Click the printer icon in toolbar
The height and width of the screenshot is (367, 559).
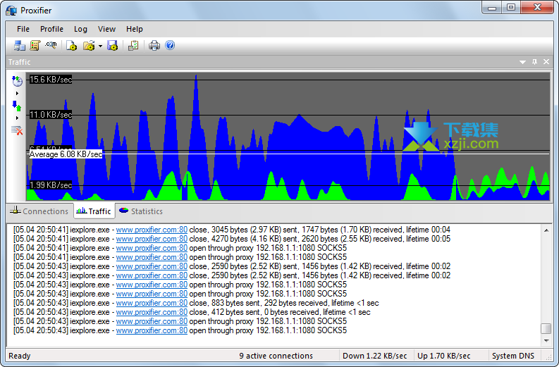pyautogui.click(x=154, y=46)
